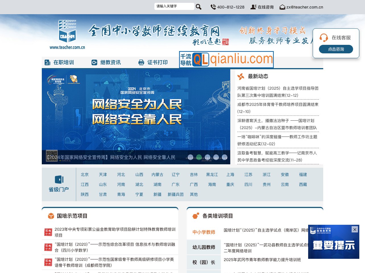Switch to the 校（园）长 tab
The image size is (365, 273).
coord(204,262)
